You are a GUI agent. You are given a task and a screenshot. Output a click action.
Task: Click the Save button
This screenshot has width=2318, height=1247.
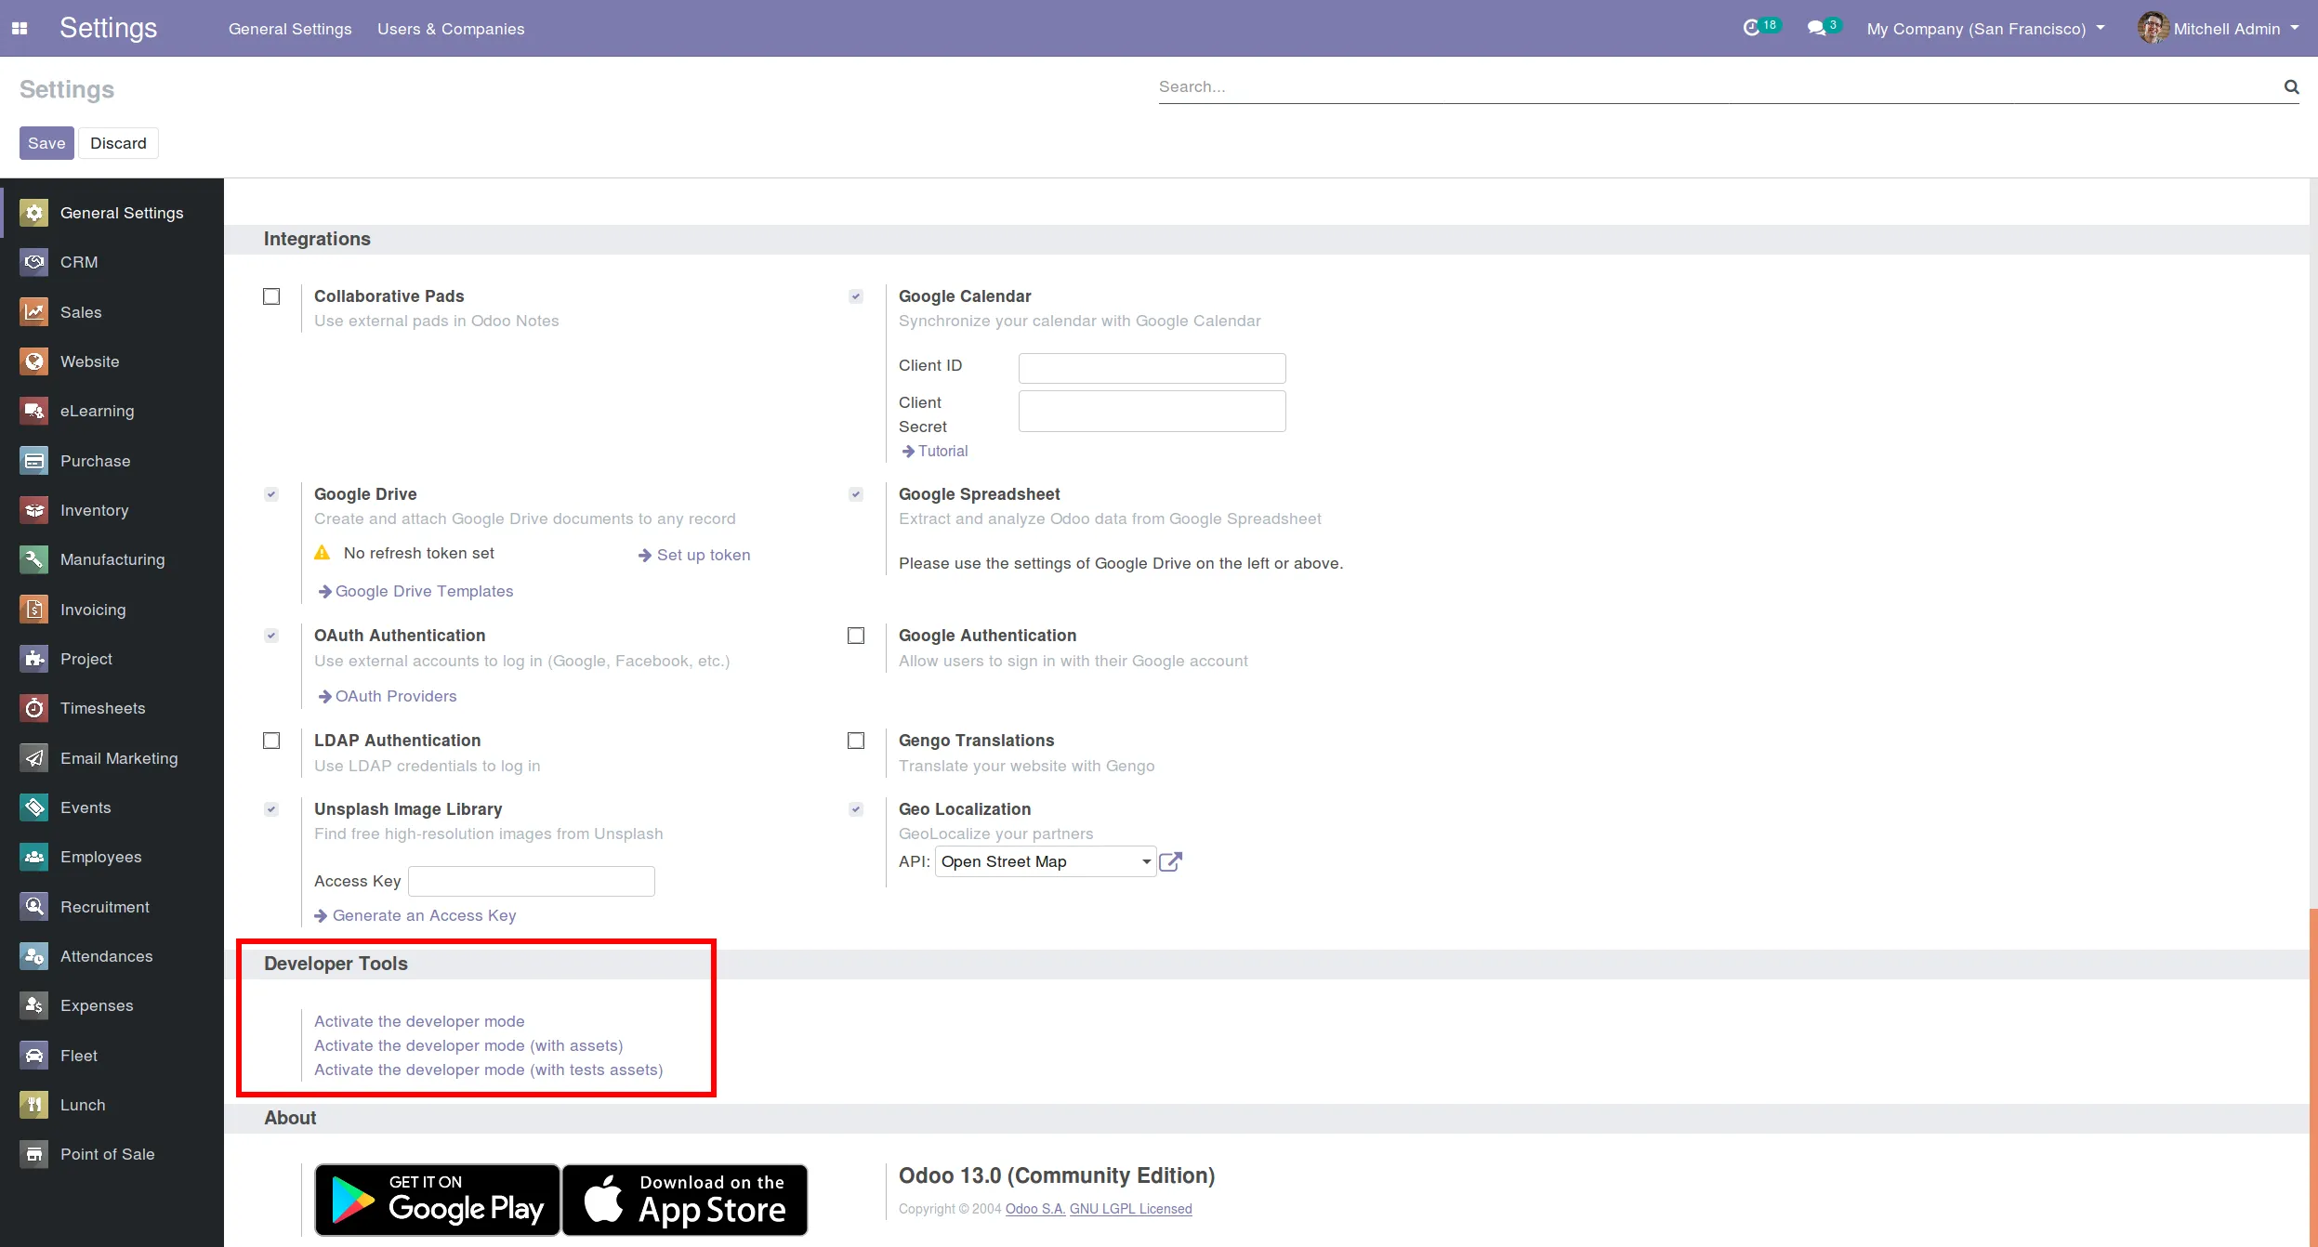[46, 143]
